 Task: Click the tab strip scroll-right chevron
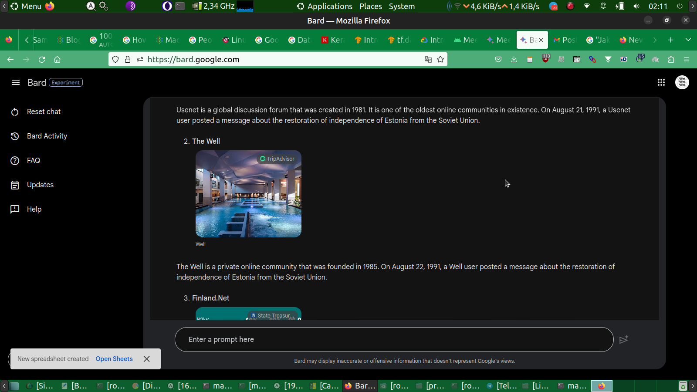coord(655,40)
